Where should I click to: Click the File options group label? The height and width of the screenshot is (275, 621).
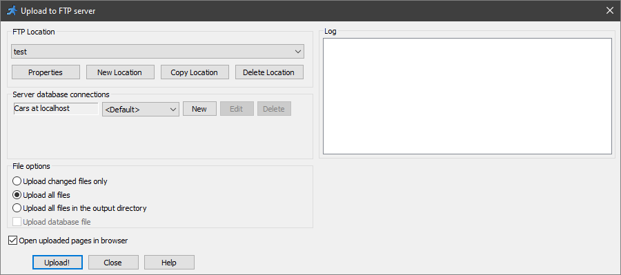click(31, 166)
